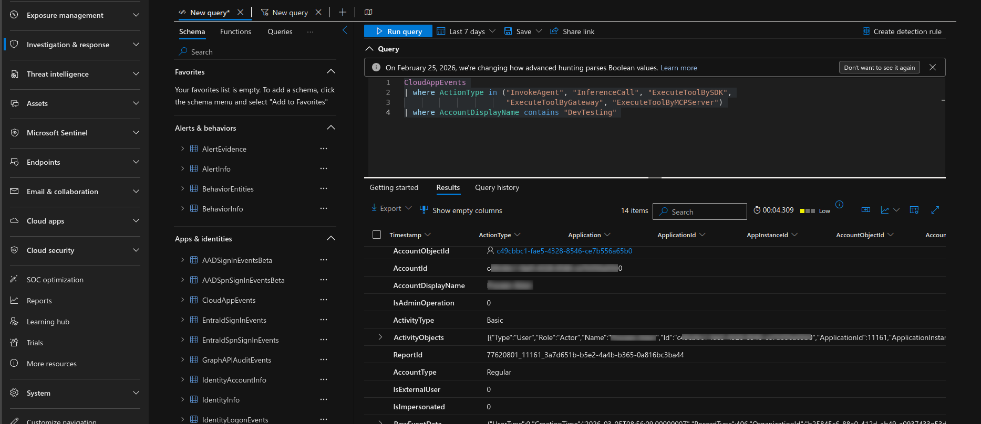Collapse the Apps & identities section
The image size is (981, 424).
click(331, 238)
